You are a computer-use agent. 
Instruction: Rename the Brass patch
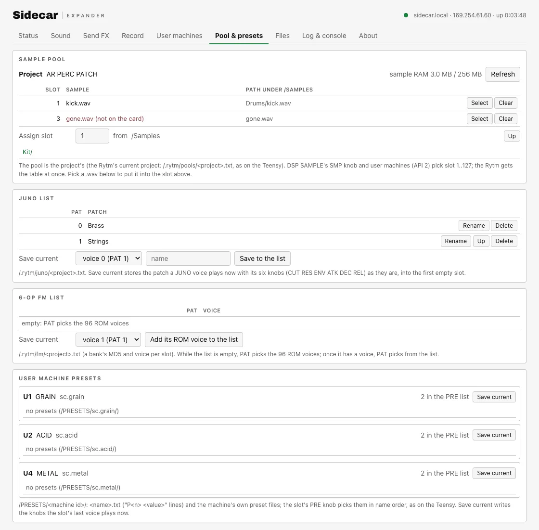[x=474, y=226]
